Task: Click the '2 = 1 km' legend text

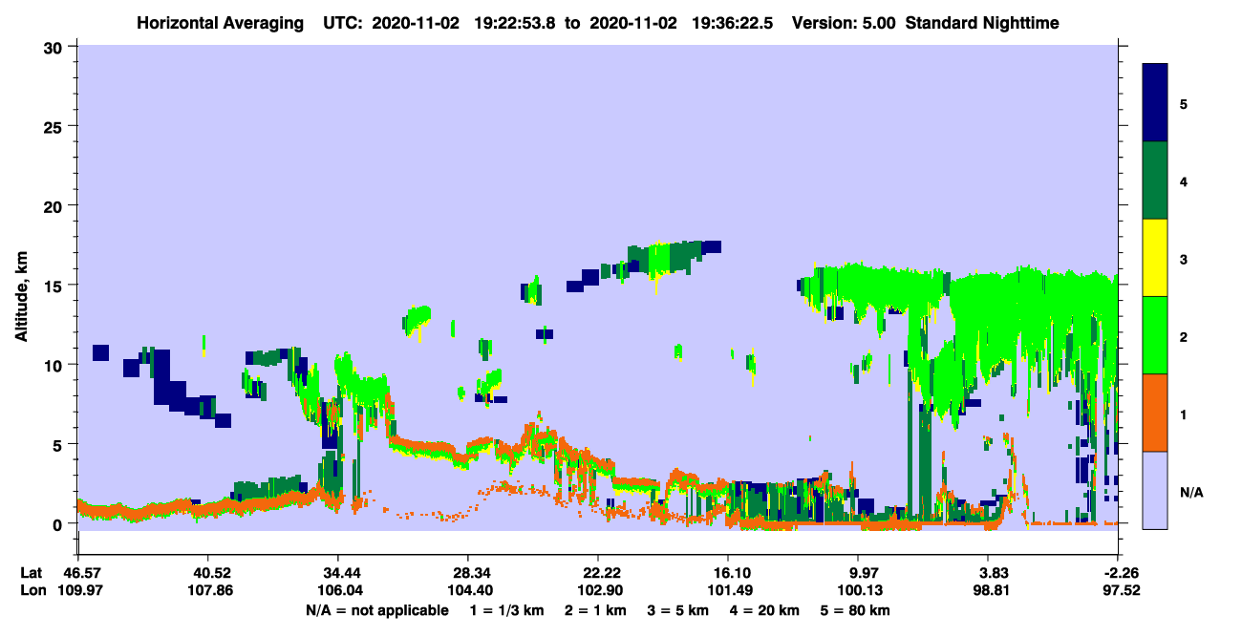Action: (x=595, y=609)
